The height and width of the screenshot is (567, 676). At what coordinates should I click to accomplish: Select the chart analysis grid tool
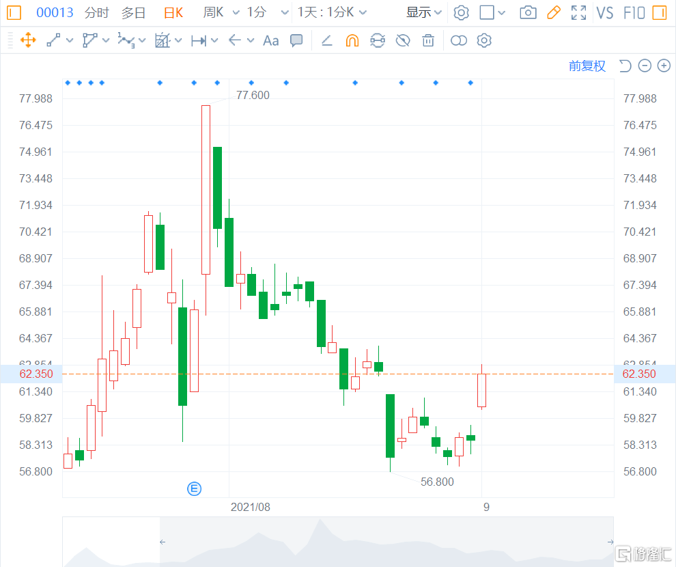[x=163, y=40]
